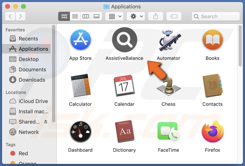The width and height of the screenshot is (245, 166).
Task: Click the Locations section header
Action: point(16,92)
